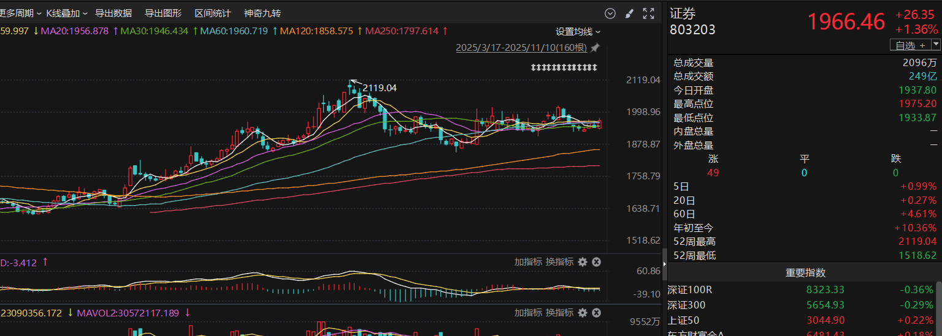Close the MACD indicator panel
The image size is (942, 336).
[596, 262]
